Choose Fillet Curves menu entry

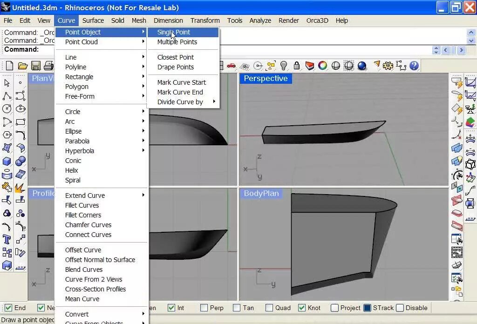102,205
